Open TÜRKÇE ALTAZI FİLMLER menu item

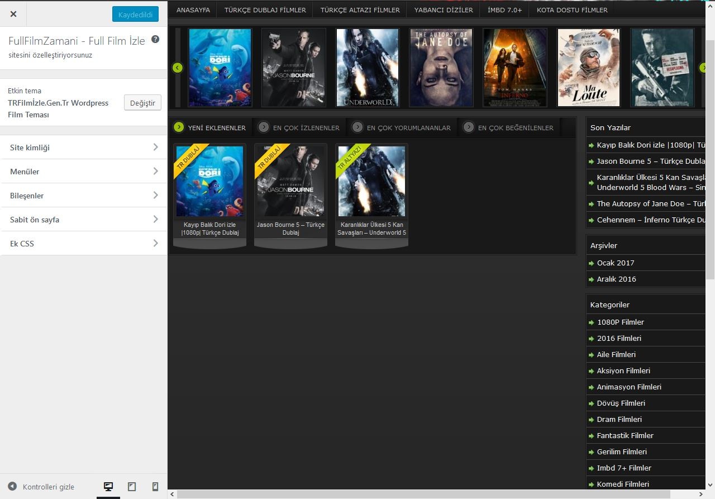[360, 10]
